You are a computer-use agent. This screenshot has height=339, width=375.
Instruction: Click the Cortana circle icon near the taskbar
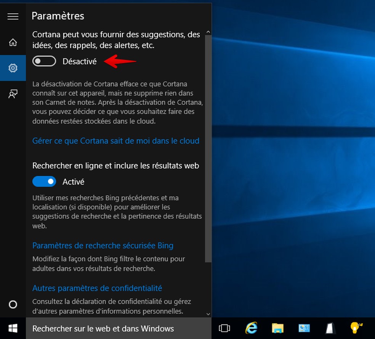coord(13,304)
